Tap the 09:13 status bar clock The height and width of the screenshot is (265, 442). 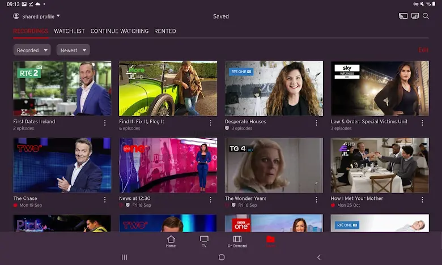[13, 4]
